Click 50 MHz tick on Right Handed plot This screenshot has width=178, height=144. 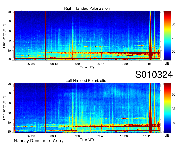tap(9, 31)
